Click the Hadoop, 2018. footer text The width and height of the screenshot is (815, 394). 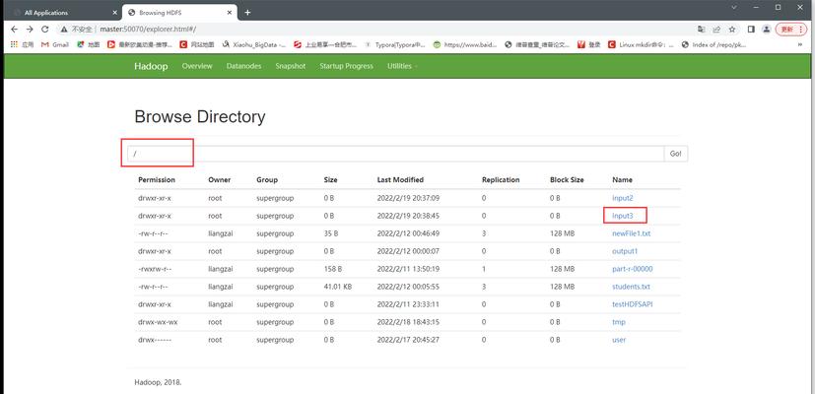coord(158,382)
